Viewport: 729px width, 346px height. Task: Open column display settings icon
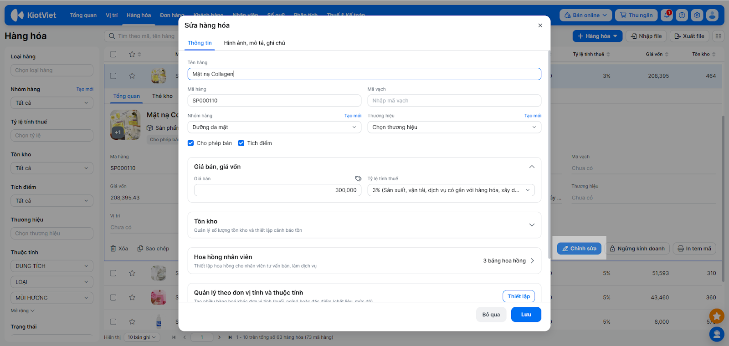pos(719,36)
